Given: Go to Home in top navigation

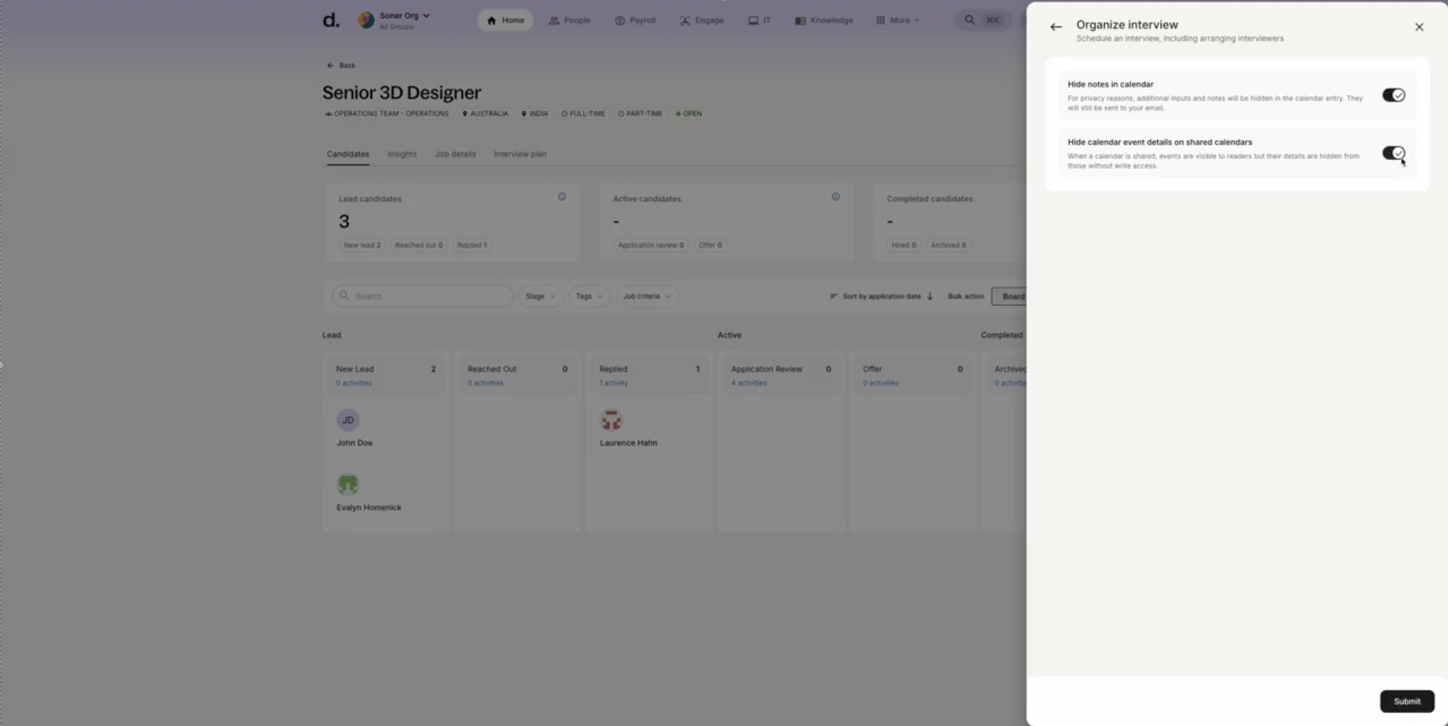Looking at the screenshot, I should [505, 20].
